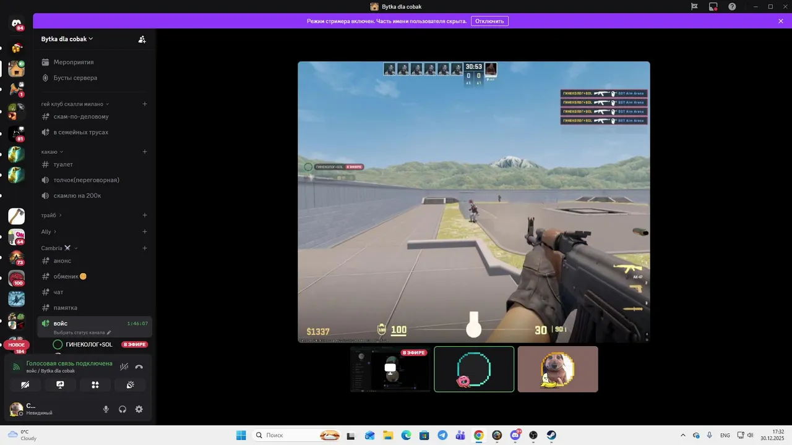
Task: Click the voice connection signal icon
Action: pos(17,367)
